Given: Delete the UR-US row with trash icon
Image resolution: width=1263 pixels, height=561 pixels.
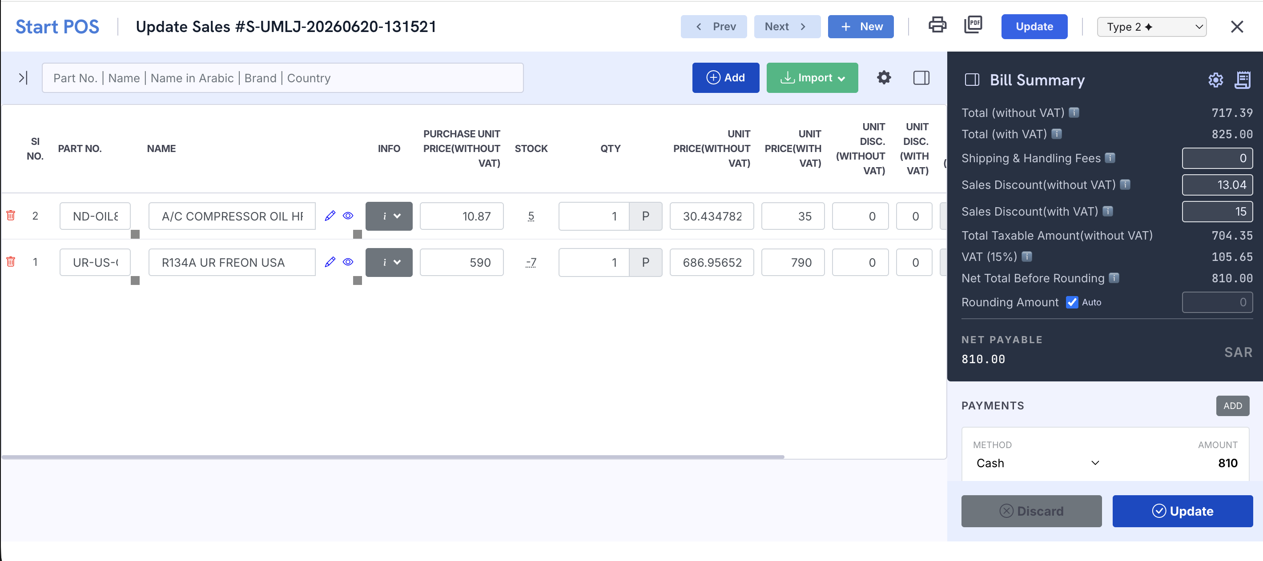Looking at the screenshot, I should (x=10, y=262).
